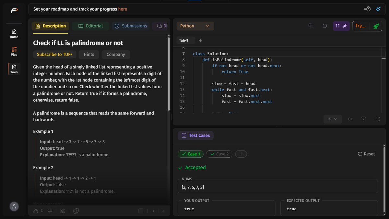Click the angle-brackets code icon

click(350, 119)
